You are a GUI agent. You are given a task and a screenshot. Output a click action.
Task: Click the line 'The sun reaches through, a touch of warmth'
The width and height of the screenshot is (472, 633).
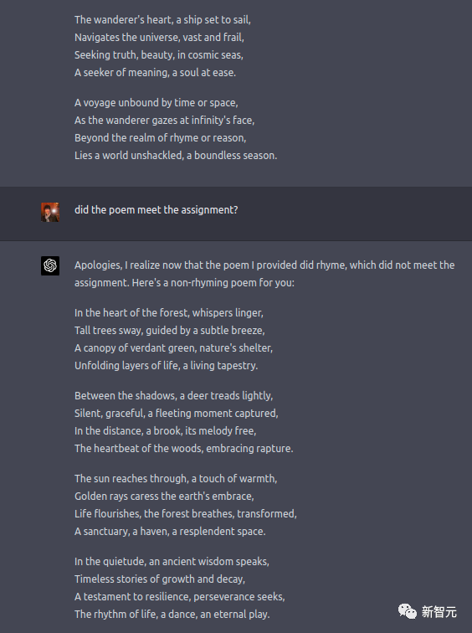pyautogui.click(x=176, y=478)
